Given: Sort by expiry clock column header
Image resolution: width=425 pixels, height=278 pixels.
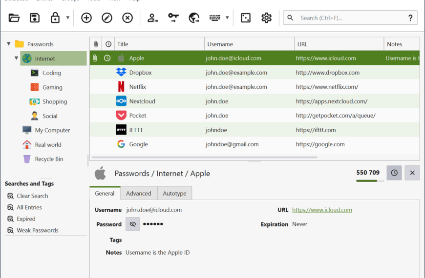Looking at the screenshot, I should point(108,44).
